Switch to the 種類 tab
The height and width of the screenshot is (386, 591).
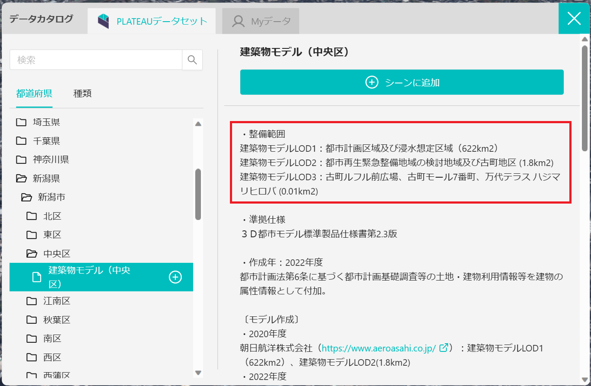coord(82,93)
